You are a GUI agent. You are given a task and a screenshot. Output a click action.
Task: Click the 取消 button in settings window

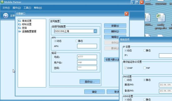[x=113, y=92]
